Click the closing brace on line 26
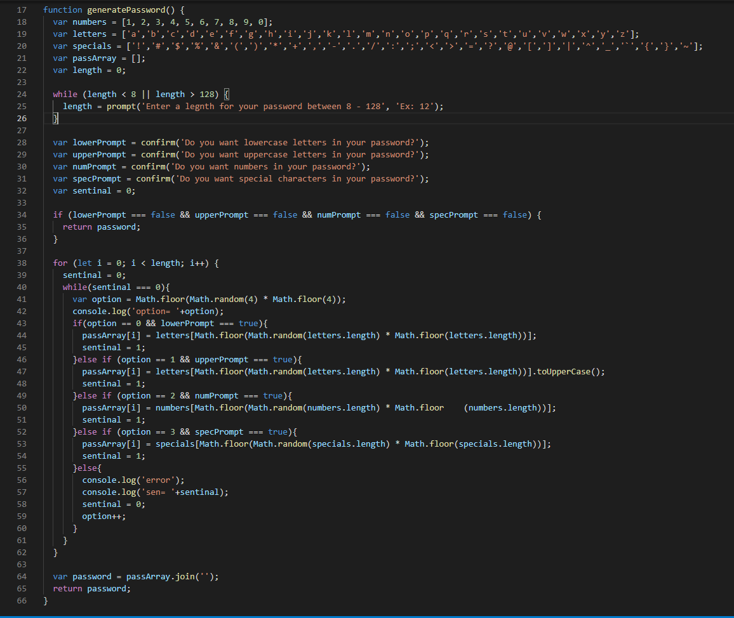The height and width of the screenshot is (618, 734). click(55, 119)
